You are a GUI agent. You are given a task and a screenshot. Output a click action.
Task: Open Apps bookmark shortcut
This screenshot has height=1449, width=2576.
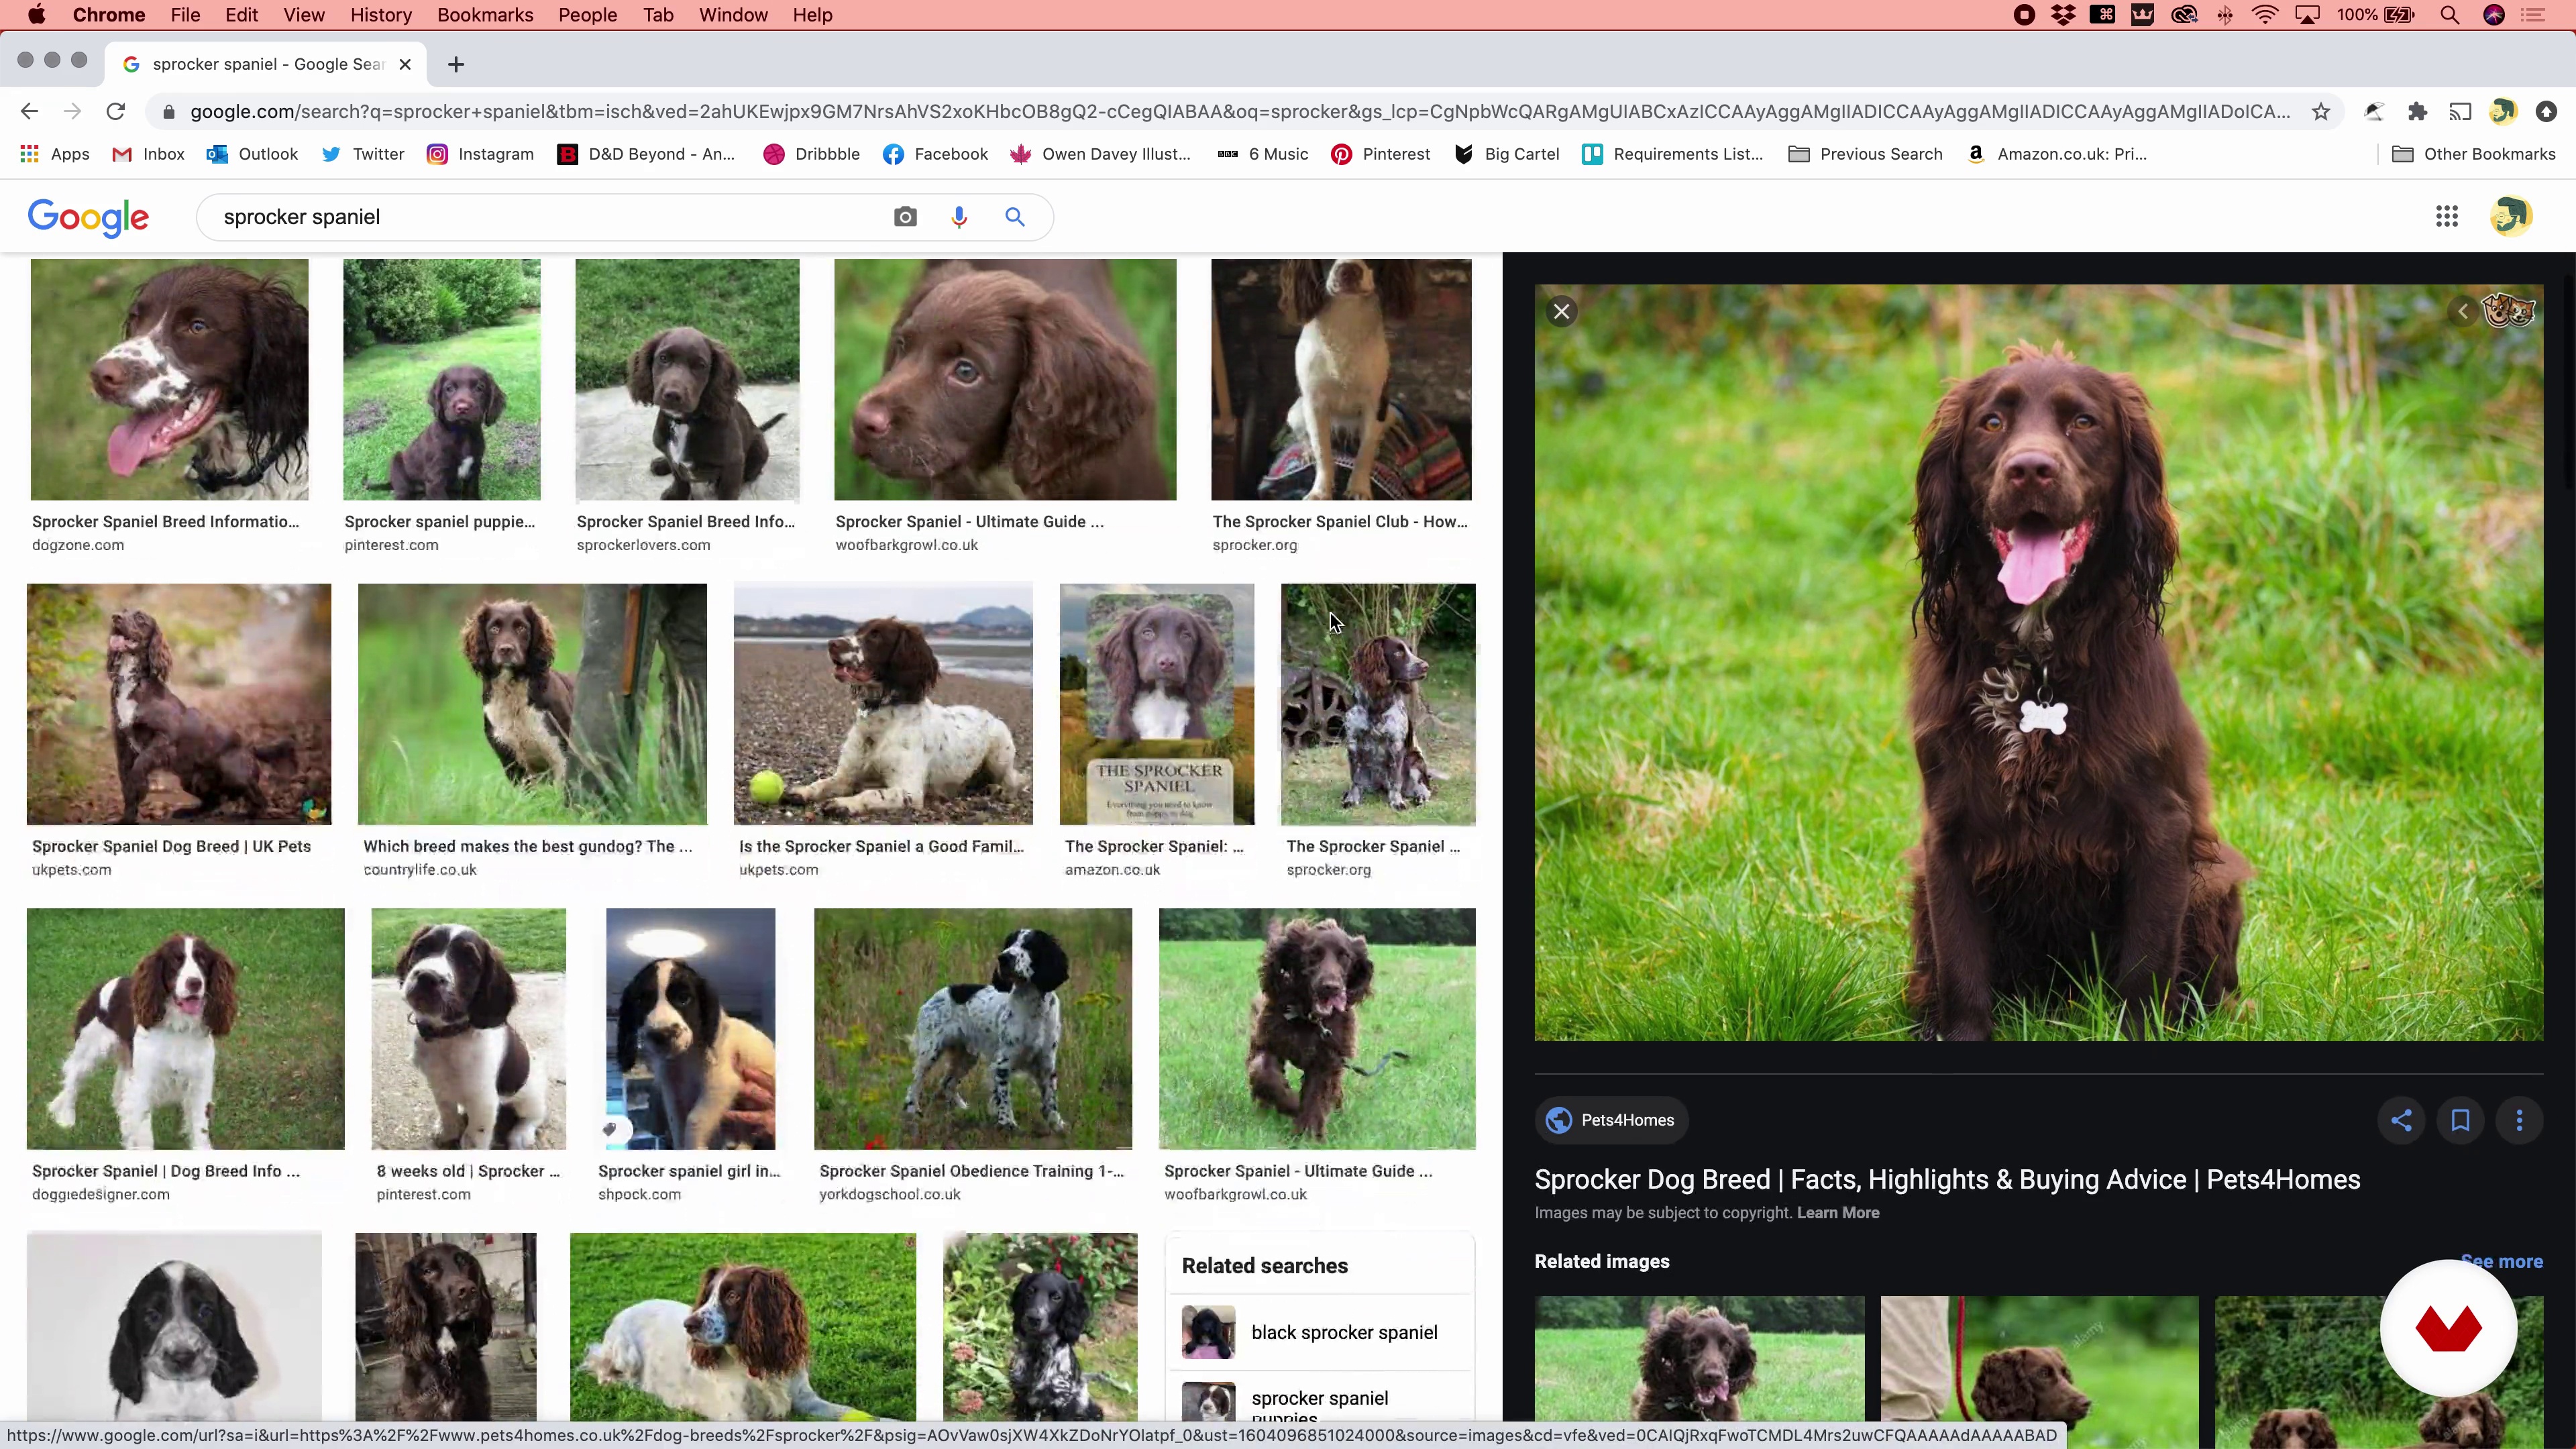click(x=56, y=154)
